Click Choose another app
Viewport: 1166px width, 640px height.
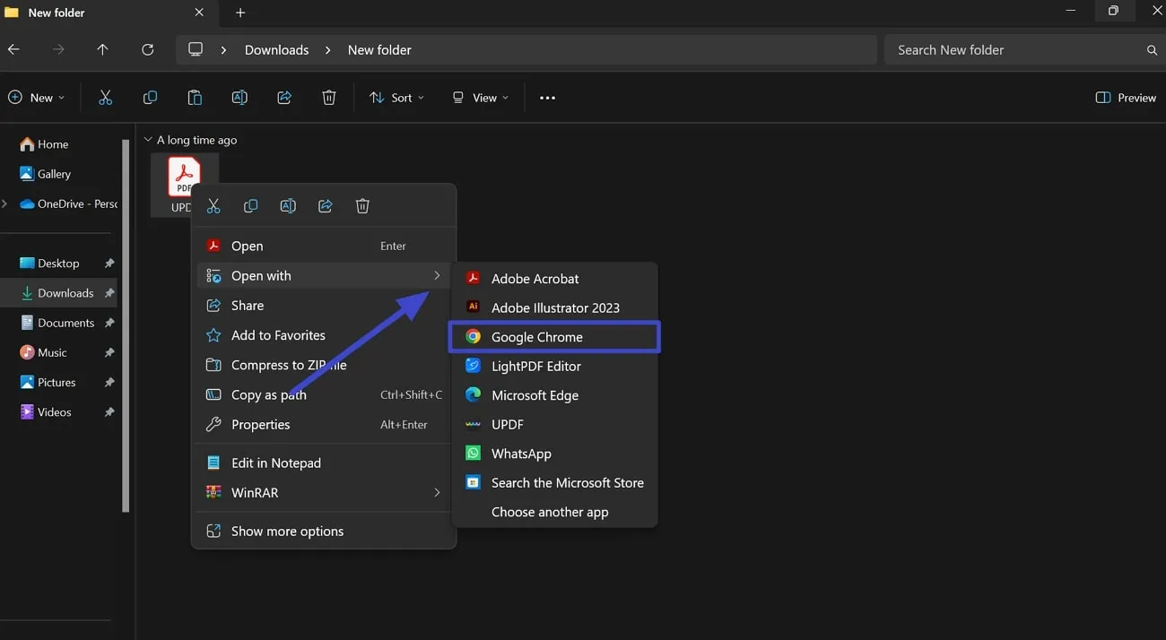[x=550, y=511]
